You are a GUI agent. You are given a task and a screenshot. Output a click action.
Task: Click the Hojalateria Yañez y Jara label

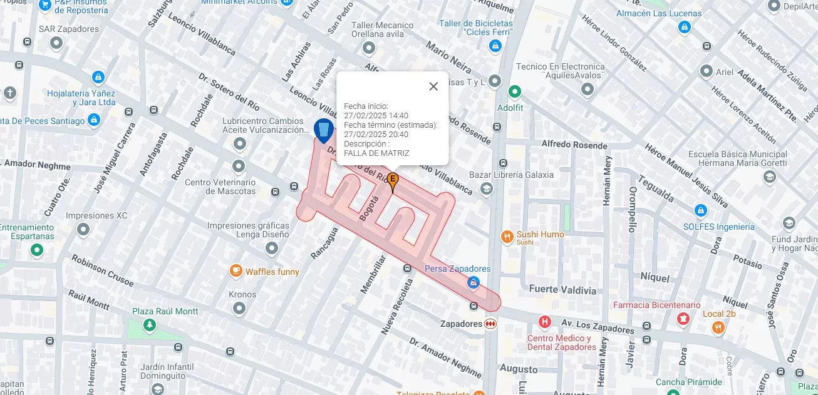81,98
